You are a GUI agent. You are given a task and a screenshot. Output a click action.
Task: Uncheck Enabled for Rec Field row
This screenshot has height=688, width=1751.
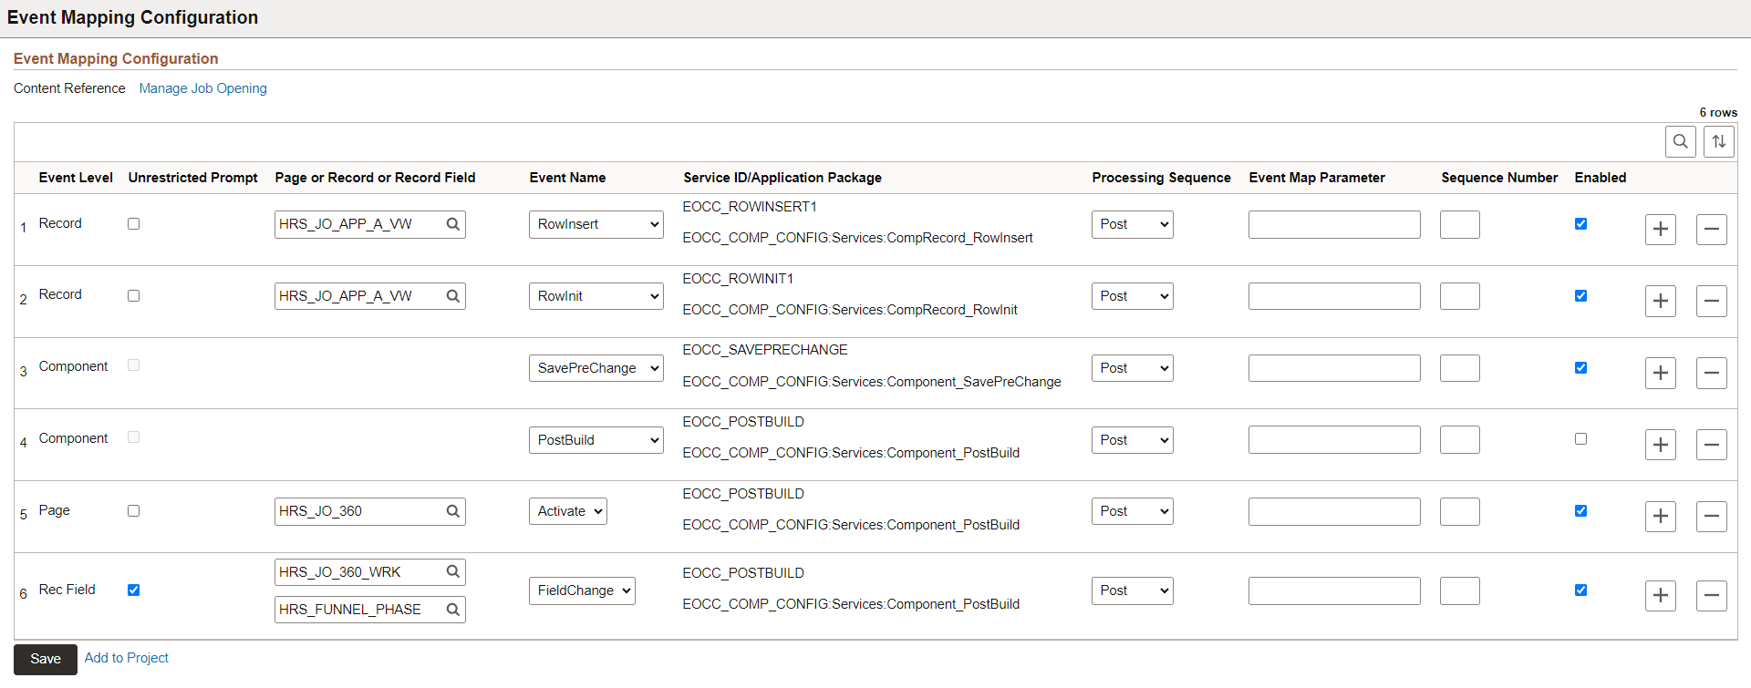pyautogui.click(x=1580, y=590)
